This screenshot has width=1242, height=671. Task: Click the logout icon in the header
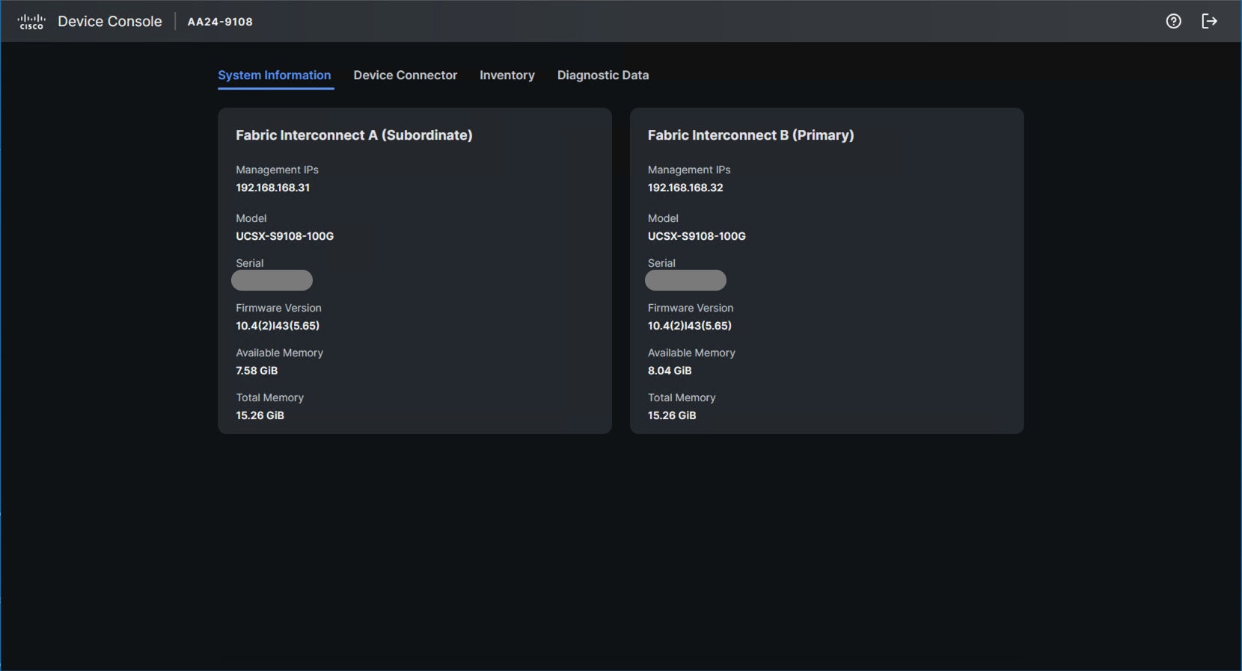1209,22
